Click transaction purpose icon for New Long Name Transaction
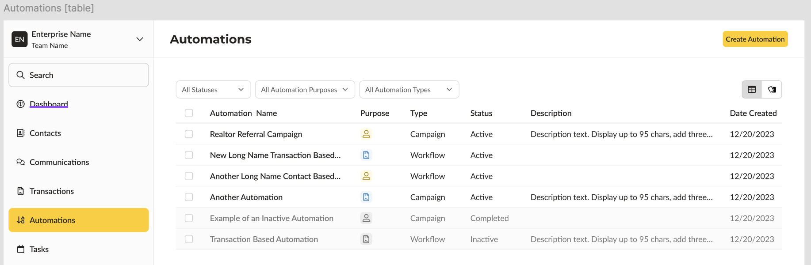Viewport: 811px width, 265px height. tap(366, 155)
